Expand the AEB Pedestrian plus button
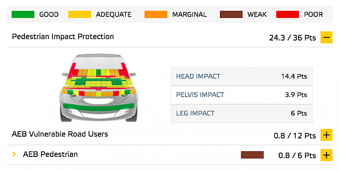The height and width of the screenshot is (171, 339). 326,155
